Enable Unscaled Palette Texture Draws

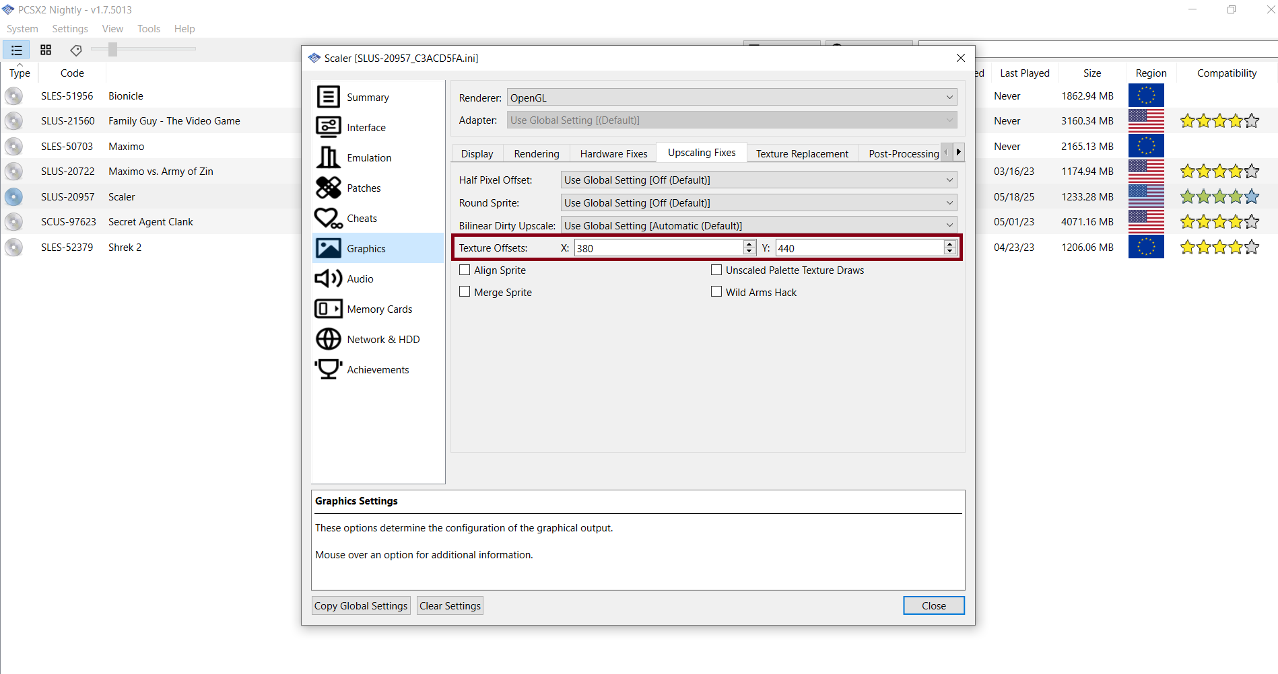click(716, 270)
